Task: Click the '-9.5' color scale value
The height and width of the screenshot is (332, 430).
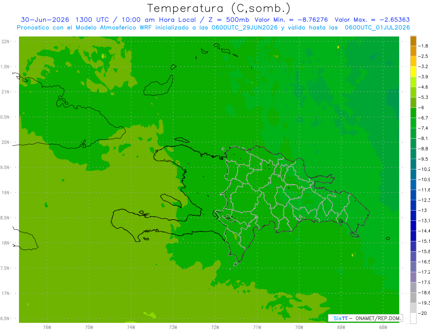Action: (423, 159)
